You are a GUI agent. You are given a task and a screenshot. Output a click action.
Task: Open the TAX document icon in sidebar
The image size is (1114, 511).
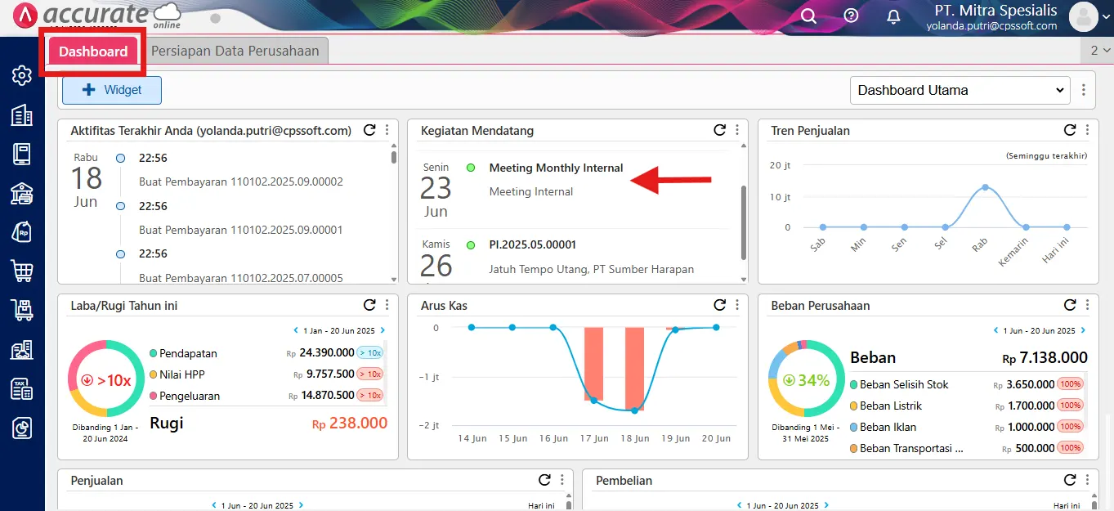point(21,388)
